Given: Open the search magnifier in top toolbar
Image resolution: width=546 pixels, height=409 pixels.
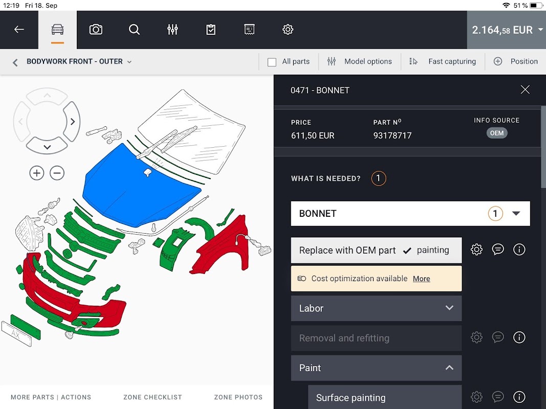Looking at the screenshot, I should 134,30.
